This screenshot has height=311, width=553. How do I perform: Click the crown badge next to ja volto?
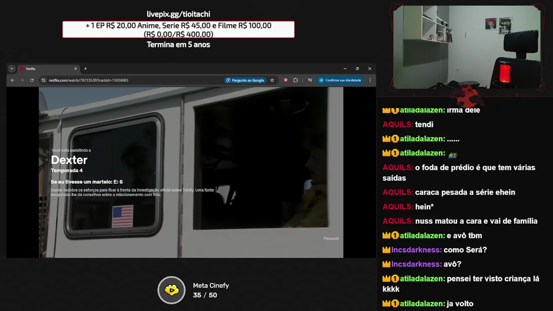coord(387,304)
